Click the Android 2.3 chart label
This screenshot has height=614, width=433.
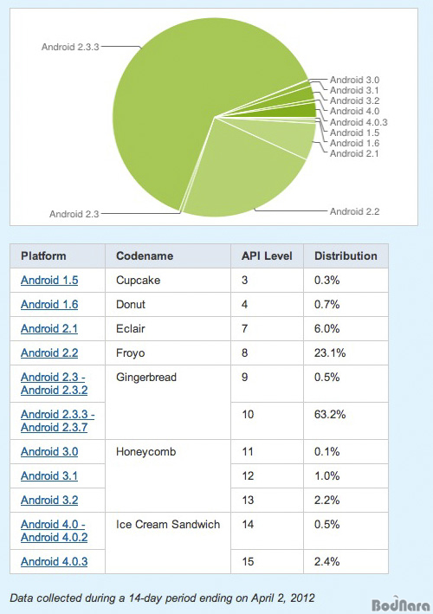(74, 214)
